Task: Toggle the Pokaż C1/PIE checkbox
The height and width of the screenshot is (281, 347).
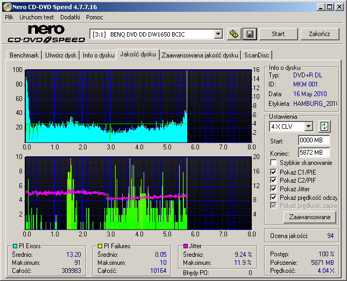Action: point(273,172)
